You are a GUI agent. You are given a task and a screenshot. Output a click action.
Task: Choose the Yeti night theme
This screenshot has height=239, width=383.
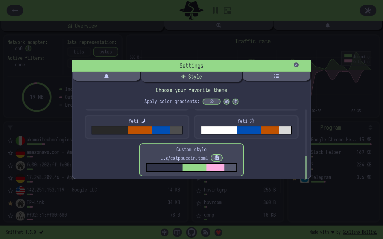coord(137,127)
